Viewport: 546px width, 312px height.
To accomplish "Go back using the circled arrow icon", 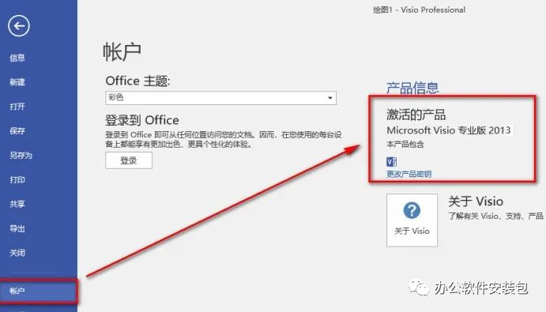I will (x=19, y=26).
